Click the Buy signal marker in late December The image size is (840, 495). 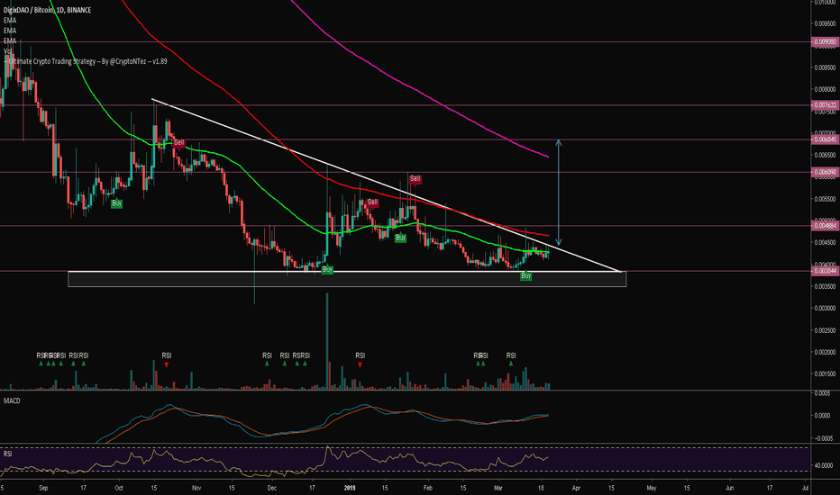pos(327,270)
